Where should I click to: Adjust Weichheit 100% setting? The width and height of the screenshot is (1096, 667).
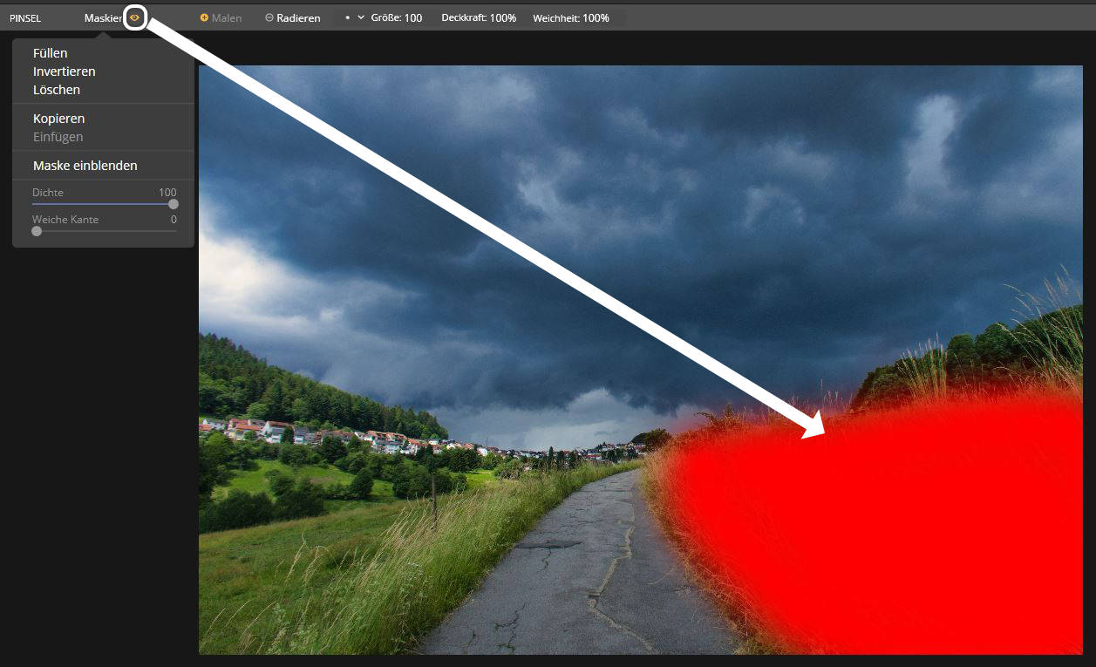(571, 17)
